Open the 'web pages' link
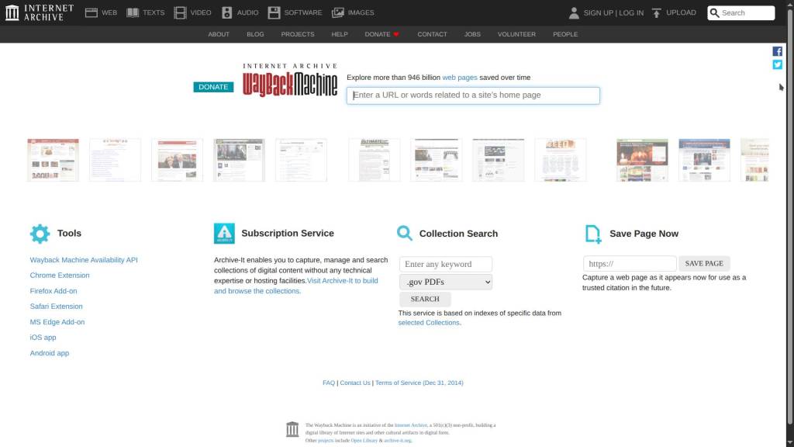The height and width of the screenshot is (447, 794). [x=459, y=78]
